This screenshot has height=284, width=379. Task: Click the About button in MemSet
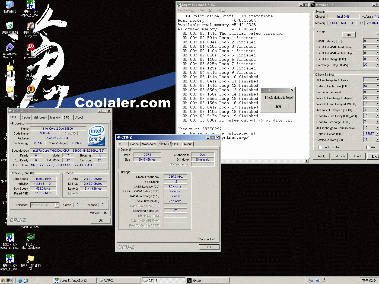tap(357, 156)
